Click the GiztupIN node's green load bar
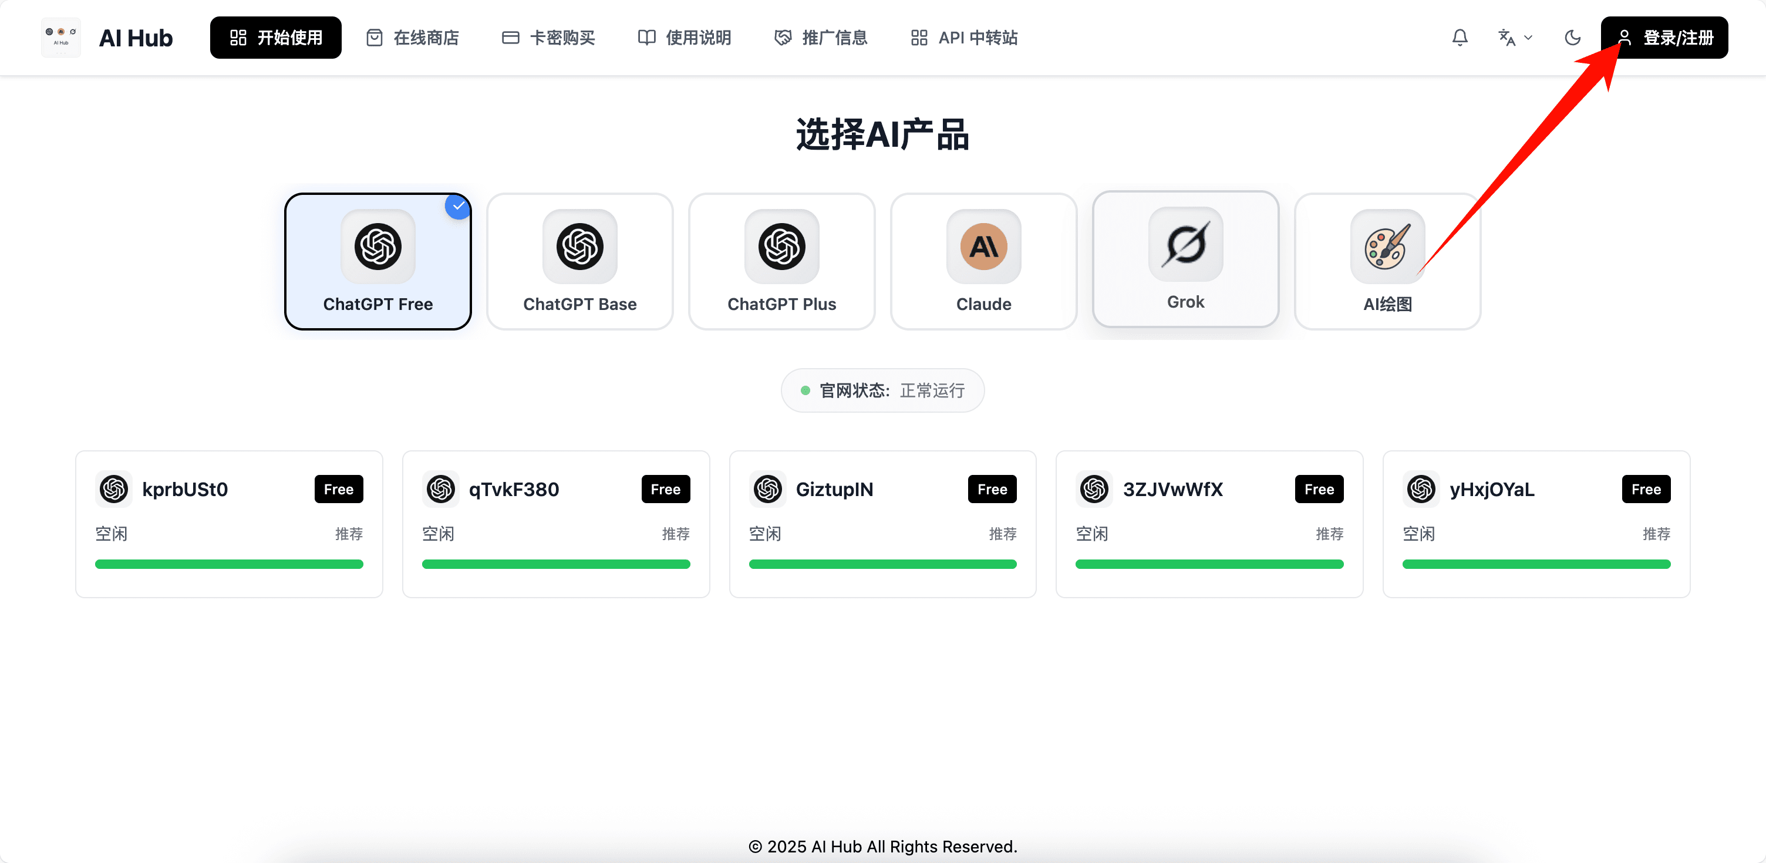This screenshot has width=1766, height=863. pyautogui.click(x=882, y=564)
